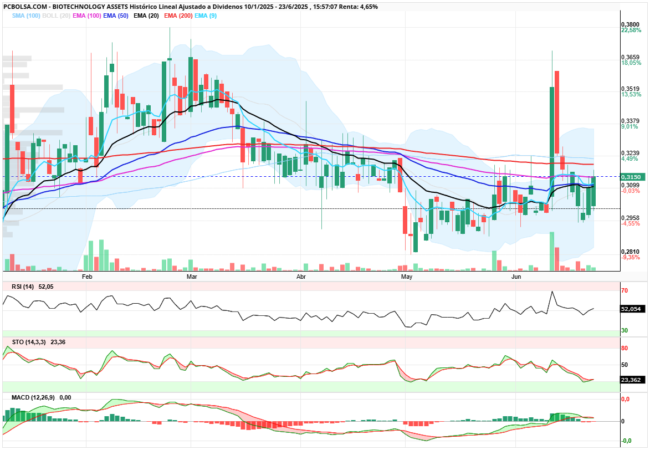
Task: Click the Jun month label on time axis
Action: pyautogui.click(x=516, y=277)
